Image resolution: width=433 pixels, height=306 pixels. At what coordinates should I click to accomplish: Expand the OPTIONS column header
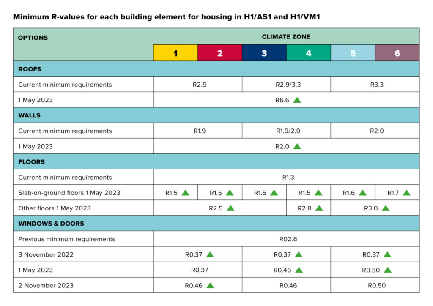(33, 38)
